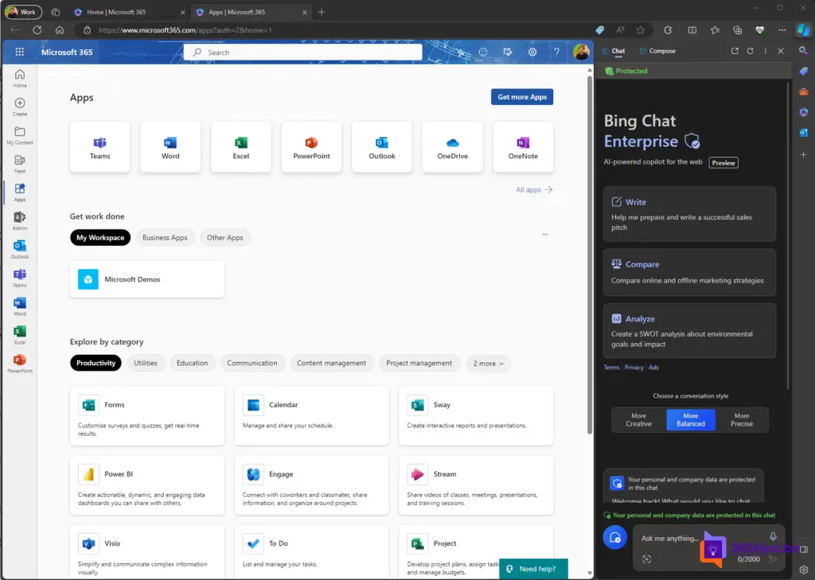Open My Content in the left sidebar
This screenshot has height=580, width=815.
20,132
